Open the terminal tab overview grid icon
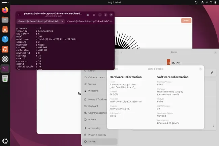Viewport: 219px width, 146px height. tap(88, 15)
